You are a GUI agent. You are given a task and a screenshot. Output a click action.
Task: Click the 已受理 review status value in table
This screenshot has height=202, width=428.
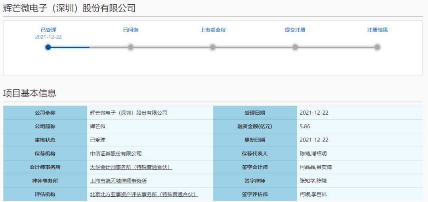[98, 140]
